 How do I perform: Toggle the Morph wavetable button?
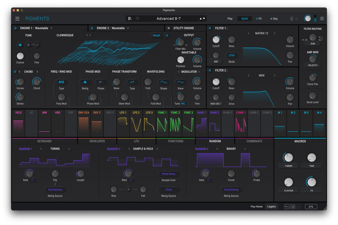[156, 35]
